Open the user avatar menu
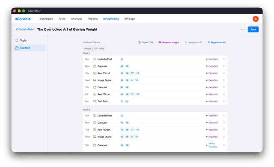 click(x=256, y=19)
